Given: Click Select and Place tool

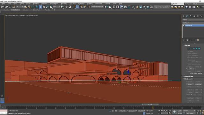Looking at the screenshot, I should tap(51, 7).
